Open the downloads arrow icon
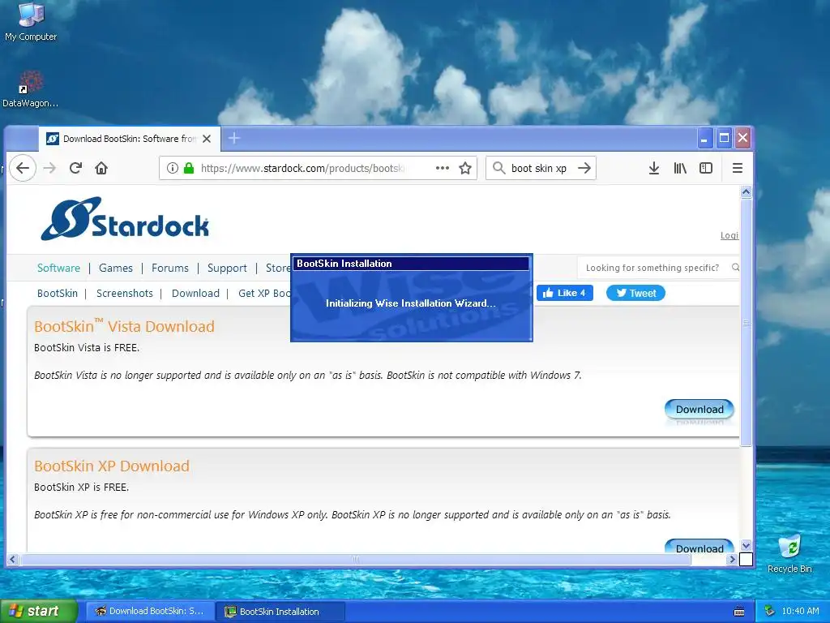The width and height of the screenshot is (830, 623). (x=654, y=168)
